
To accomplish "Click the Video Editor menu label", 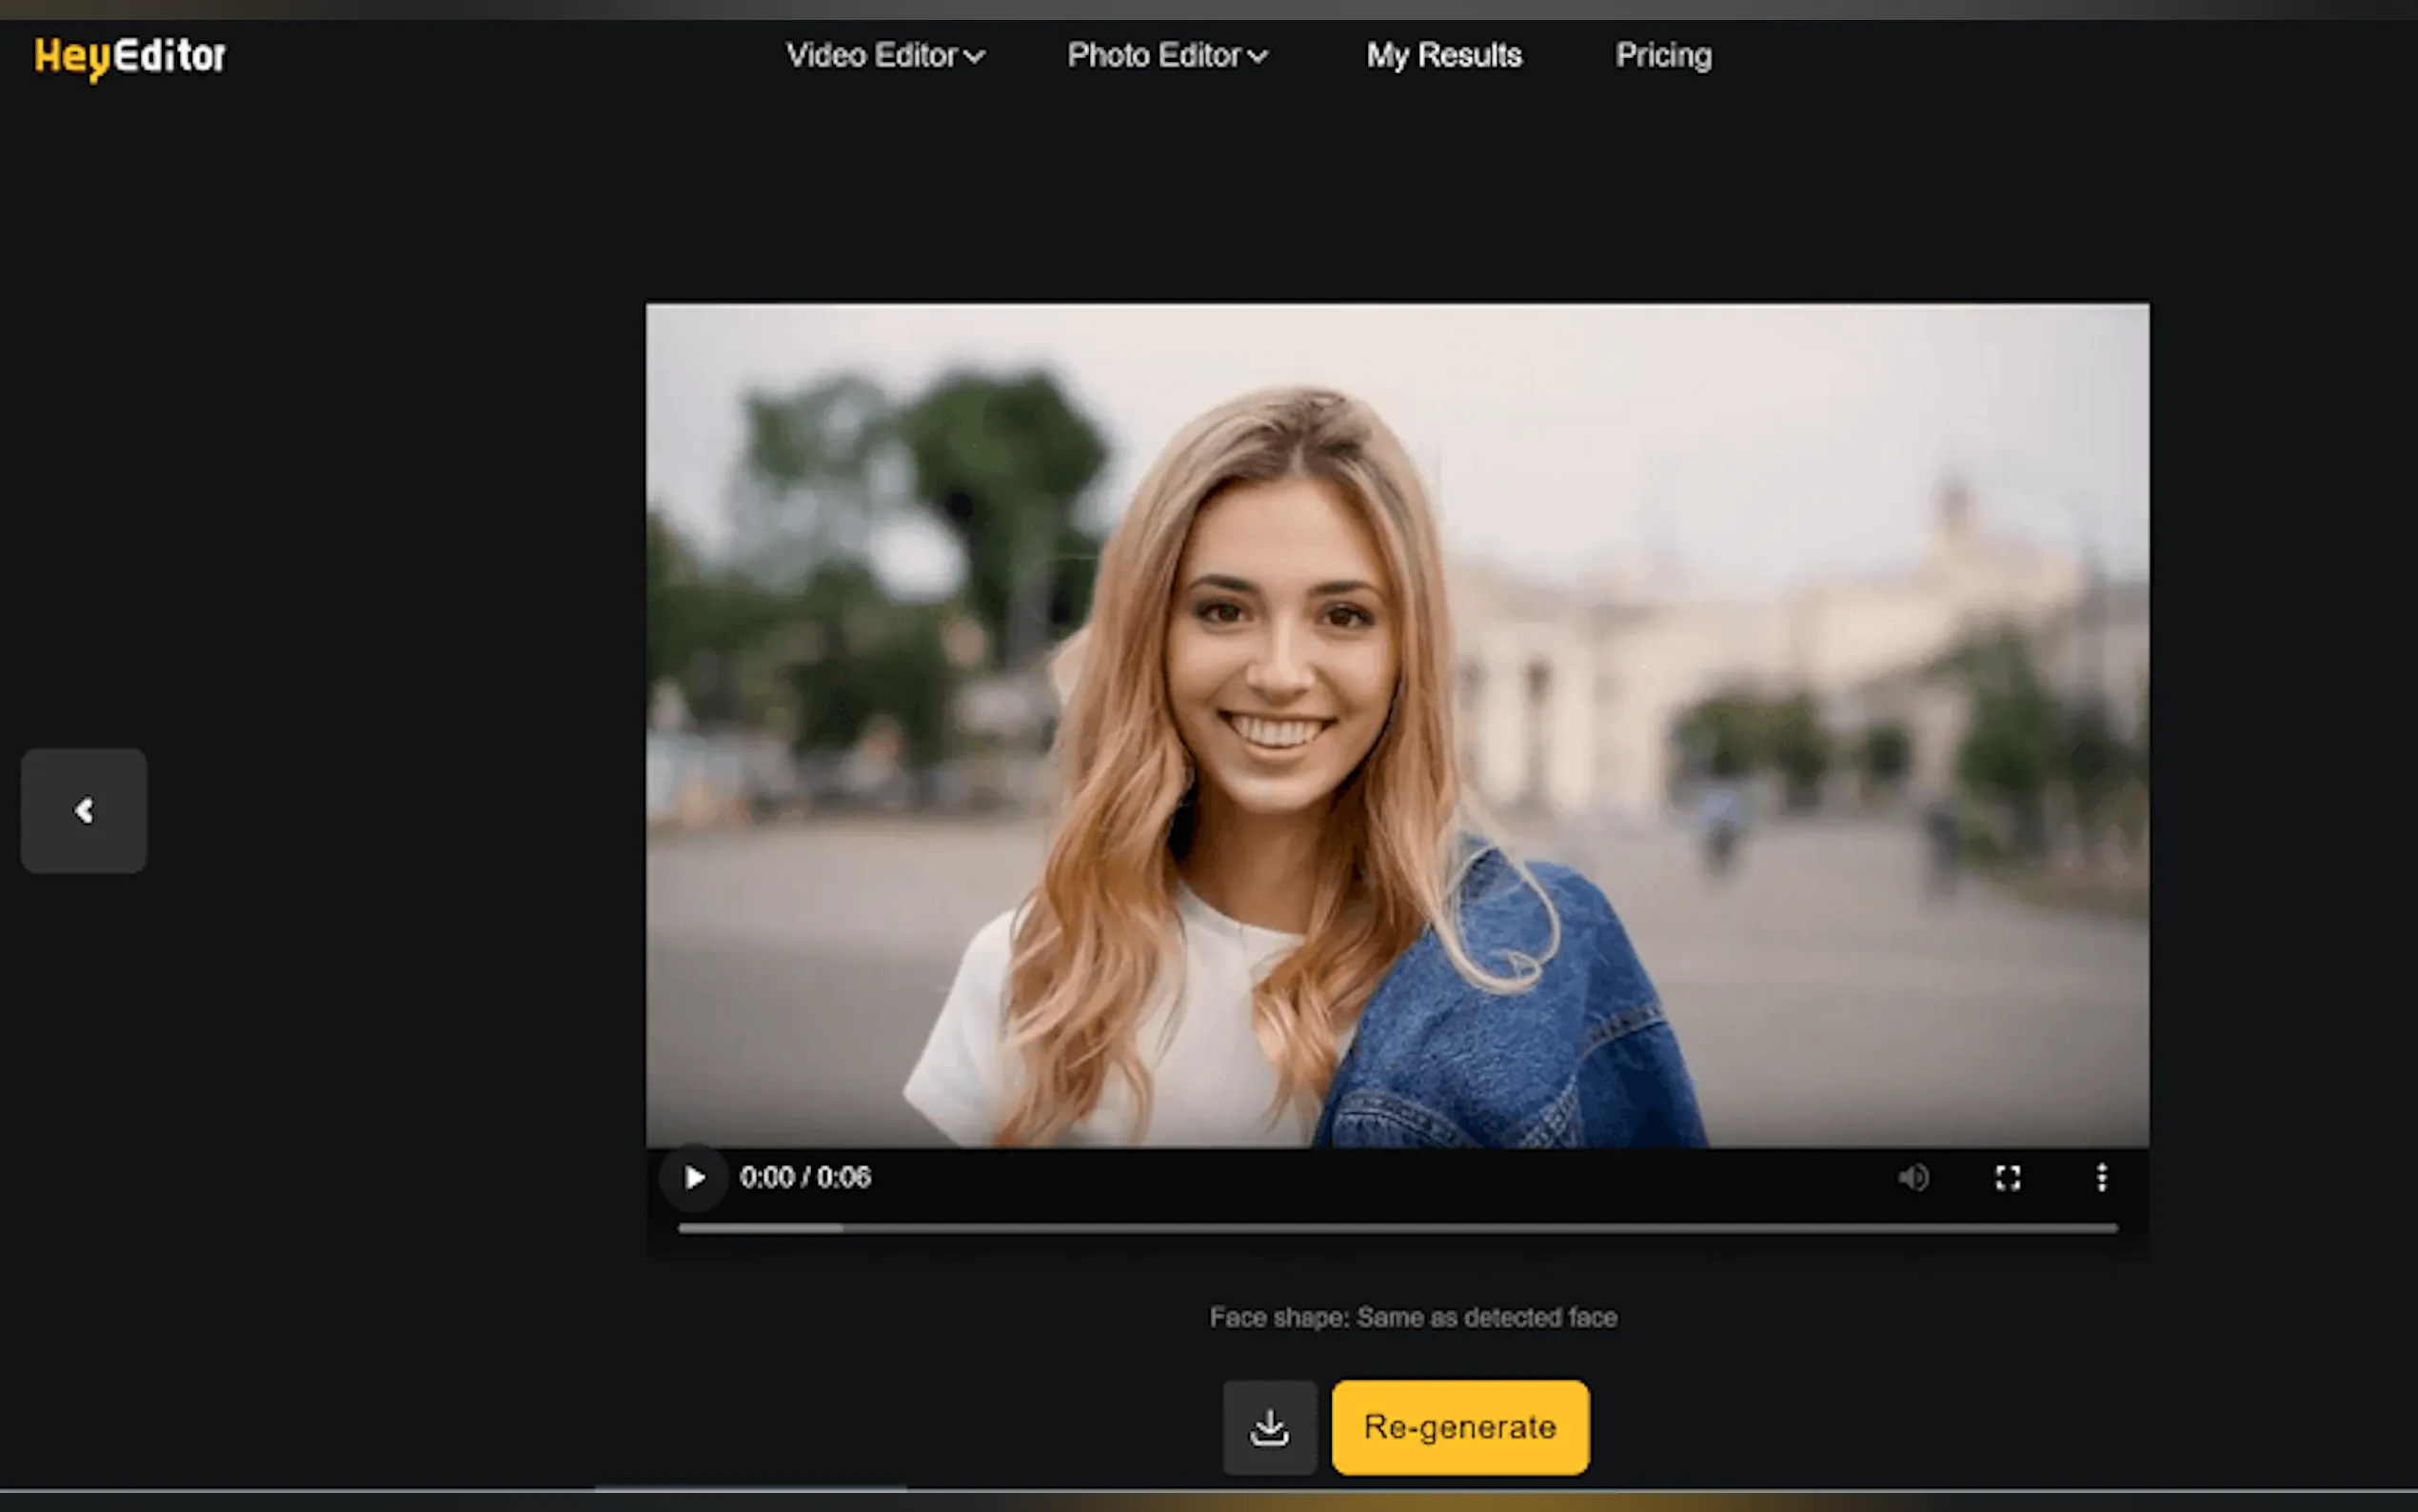I will (871, 55).
